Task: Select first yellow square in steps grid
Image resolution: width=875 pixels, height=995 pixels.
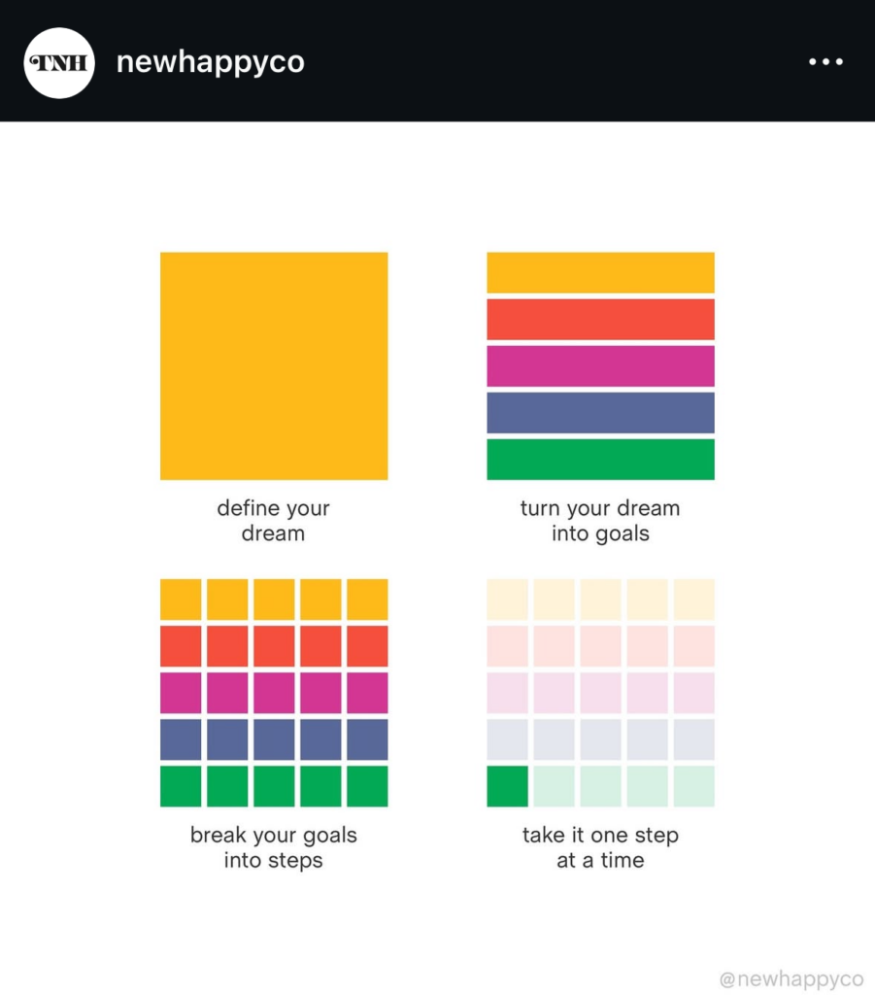Action: tap(181, 599)
